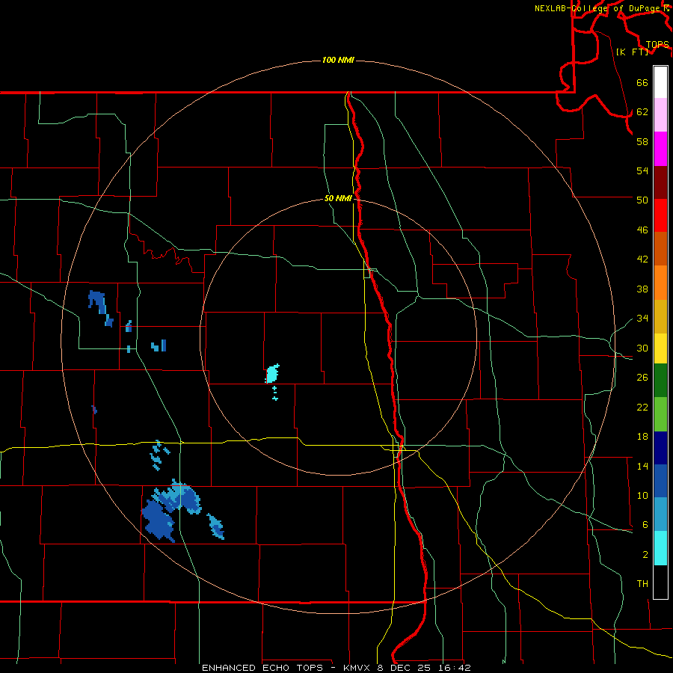This screenshot has width=673, height=673.
Task: Click the 10 legend value
Action: click(x=642, y=495)
